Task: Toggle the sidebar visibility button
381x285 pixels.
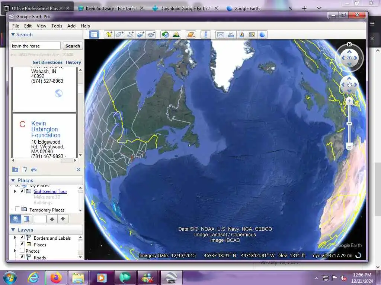Action: tap(94, 35)
